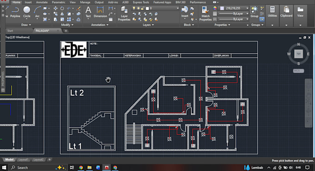Activate the Array tool in Modify panel
The image size is (315, 171).
click(69, 19)
